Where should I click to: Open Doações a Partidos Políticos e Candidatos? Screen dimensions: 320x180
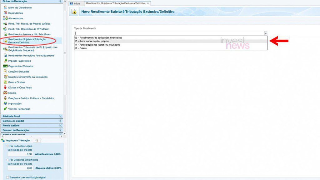31,98
